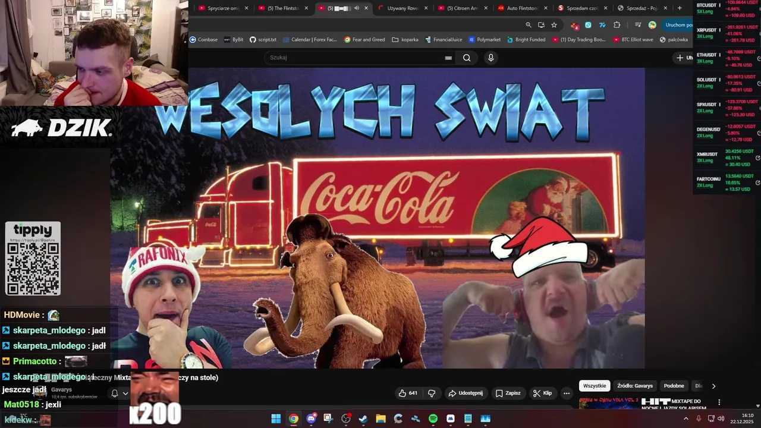Open Fear and Greed bookmark
The width and height of the screenshot is (761, 428).
coord(364,39)
